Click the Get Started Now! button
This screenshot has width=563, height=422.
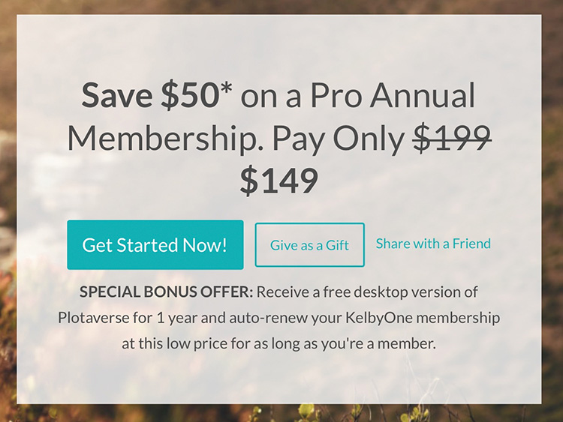155,245
